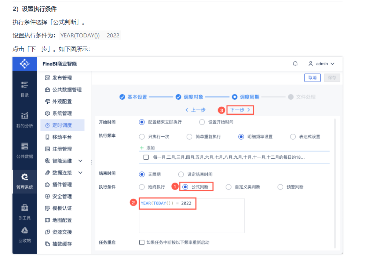369x262 pixels.
Task: Click the settings panel vertical scrollbar
Action: [335, 183]
